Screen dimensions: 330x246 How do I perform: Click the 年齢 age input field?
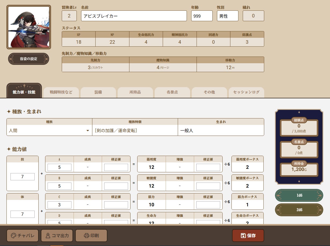pyautogui.click(x=202, y=16)
